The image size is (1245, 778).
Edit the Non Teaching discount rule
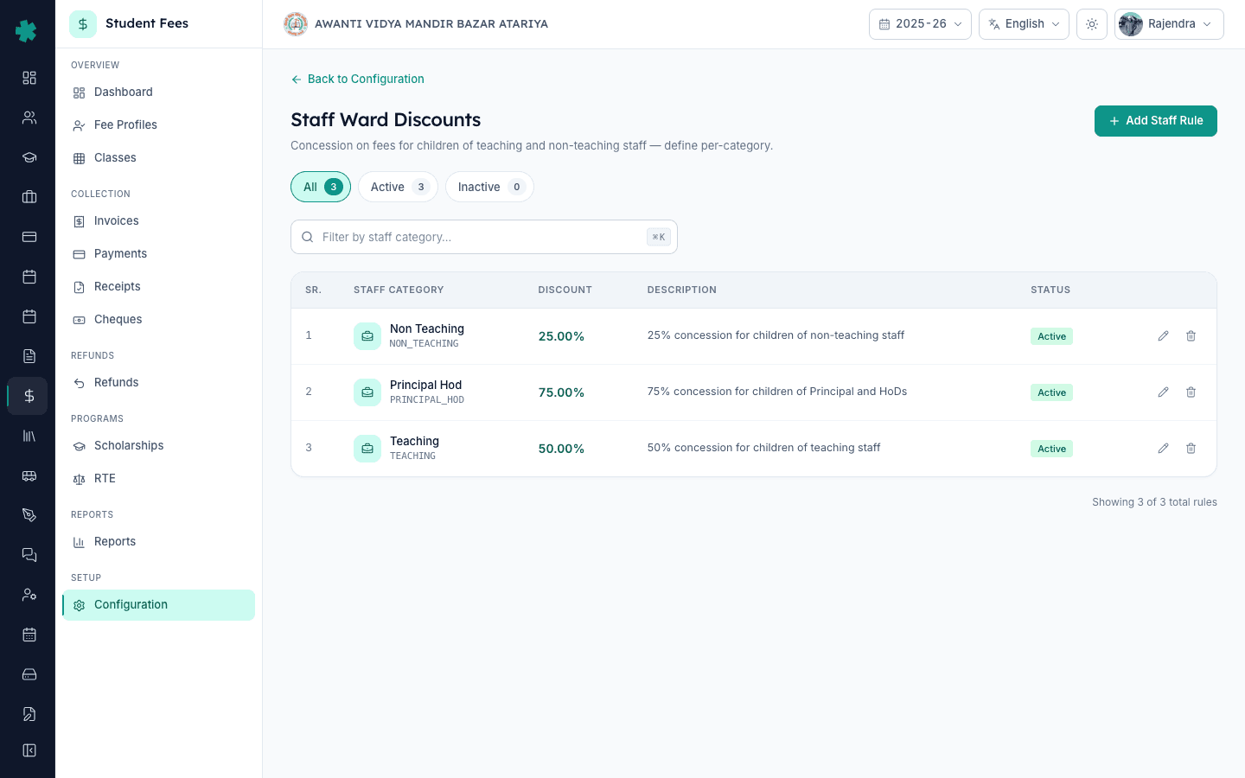coord(1163,336)
